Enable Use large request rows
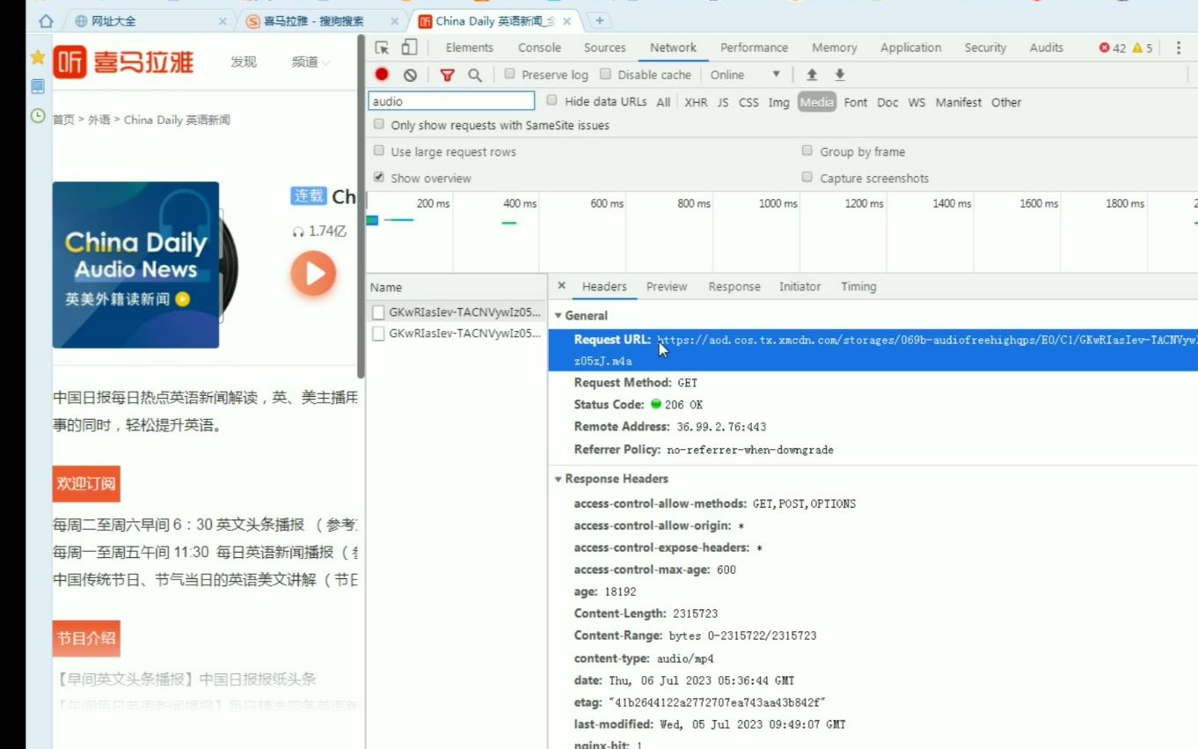 379,151
